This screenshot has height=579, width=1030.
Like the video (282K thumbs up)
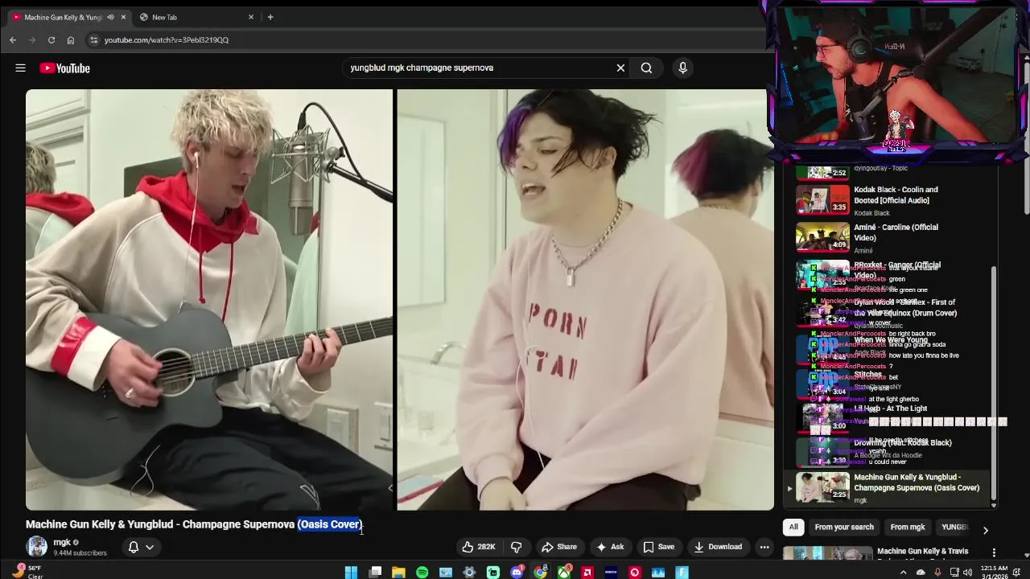point(478,547)
